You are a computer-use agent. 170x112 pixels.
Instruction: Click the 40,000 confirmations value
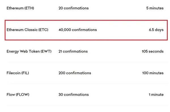(x=78, y=30)
